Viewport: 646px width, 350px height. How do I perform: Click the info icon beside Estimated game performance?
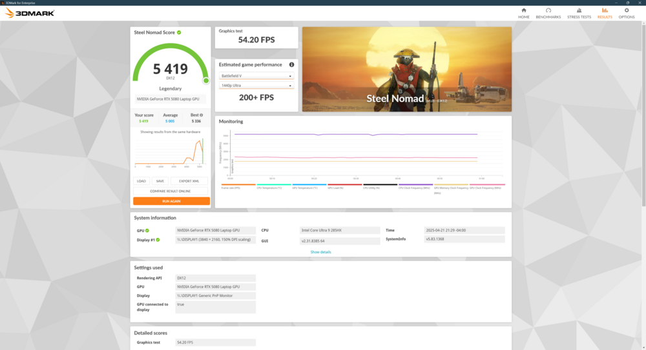[291, 64]
